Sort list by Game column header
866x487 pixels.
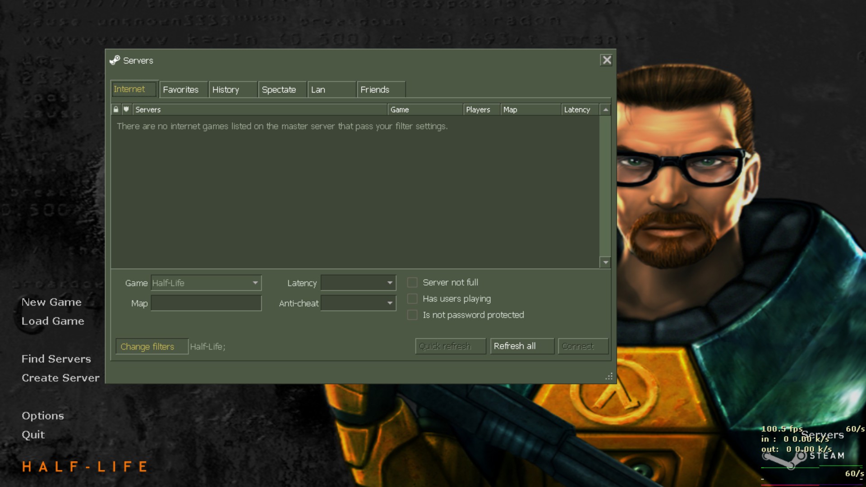pyautogui.click(x=425, y=110)
